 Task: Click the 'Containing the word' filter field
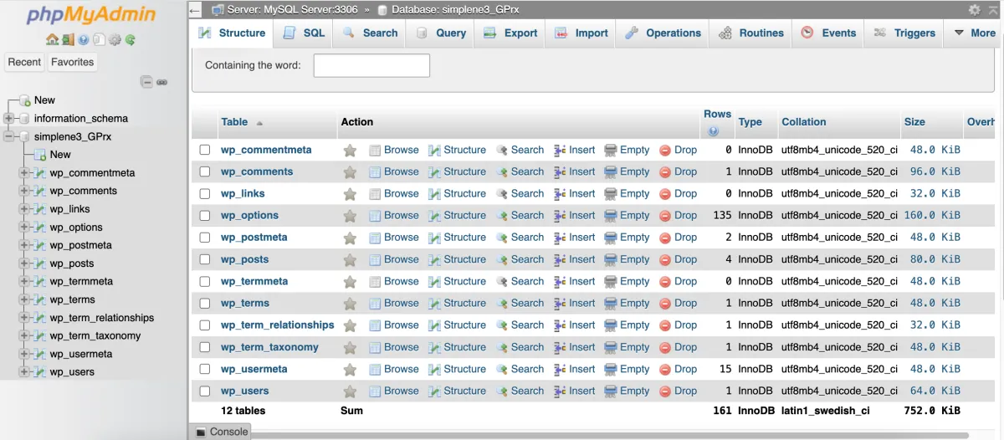371,65
